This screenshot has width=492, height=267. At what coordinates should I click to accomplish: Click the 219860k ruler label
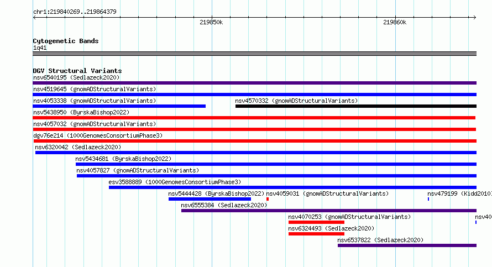pos(395,22)
